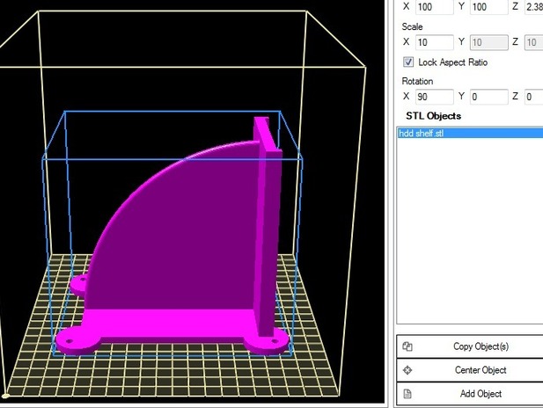
Task: Click the Rotation X field showing 90
Action: [x=434, y=97]
